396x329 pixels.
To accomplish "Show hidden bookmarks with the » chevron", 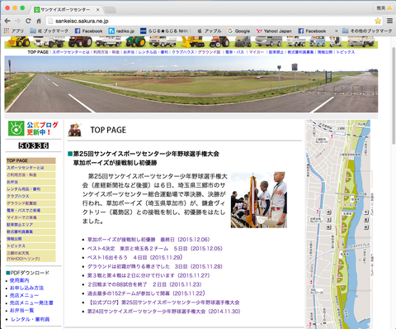I will [336, 31].
